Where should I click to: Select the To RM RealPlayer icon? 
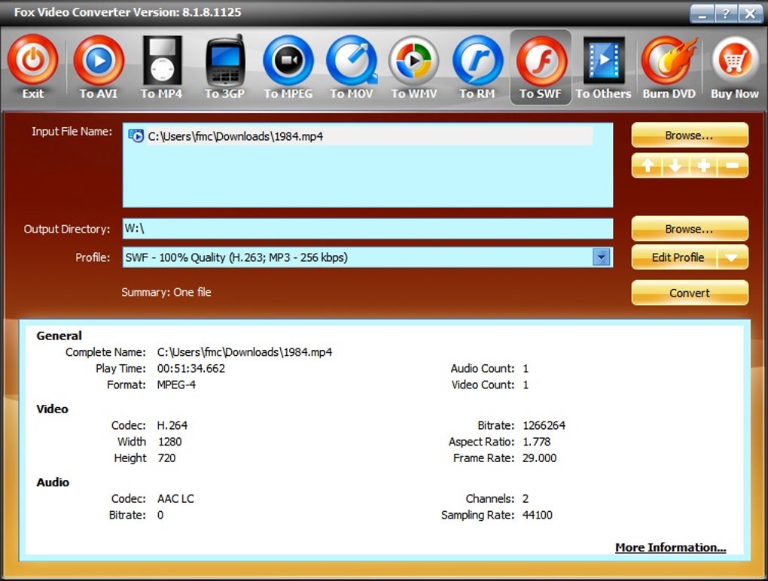477,59
